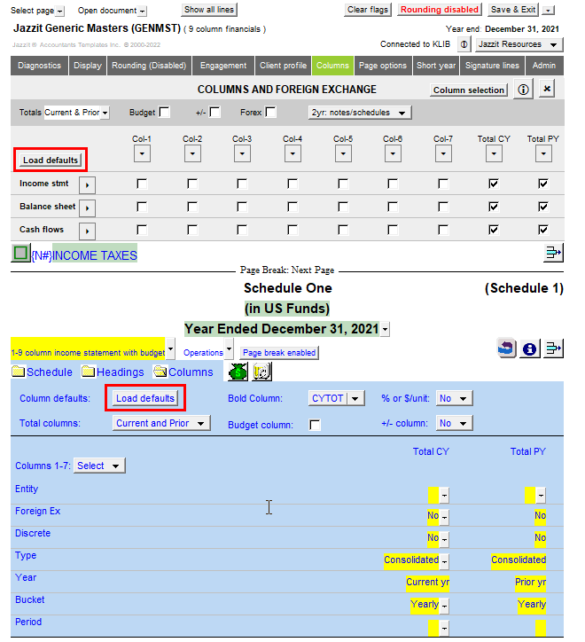This screenshot has height=642, width=585.
Task: Switch to the Admin tab
Action: pyautogui.click(x=544, y=66)
